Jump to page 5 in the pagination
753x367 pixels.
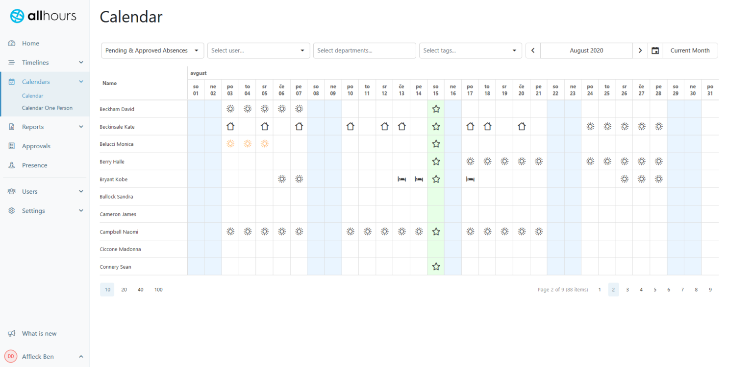point(655,289)
